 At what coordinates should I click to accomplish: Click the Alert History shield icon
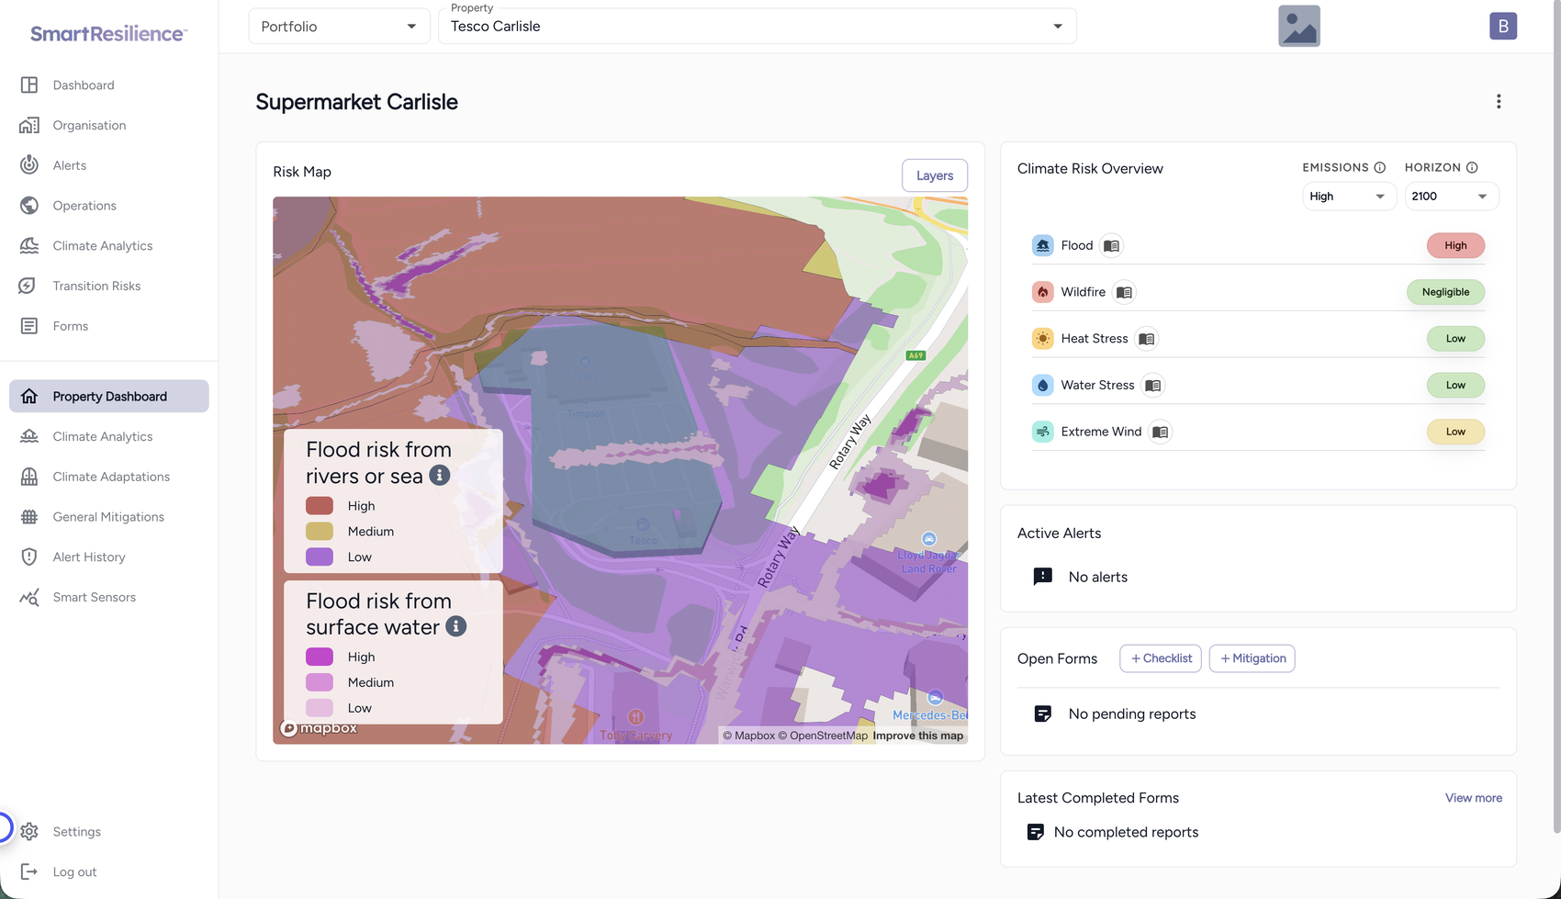29,556
